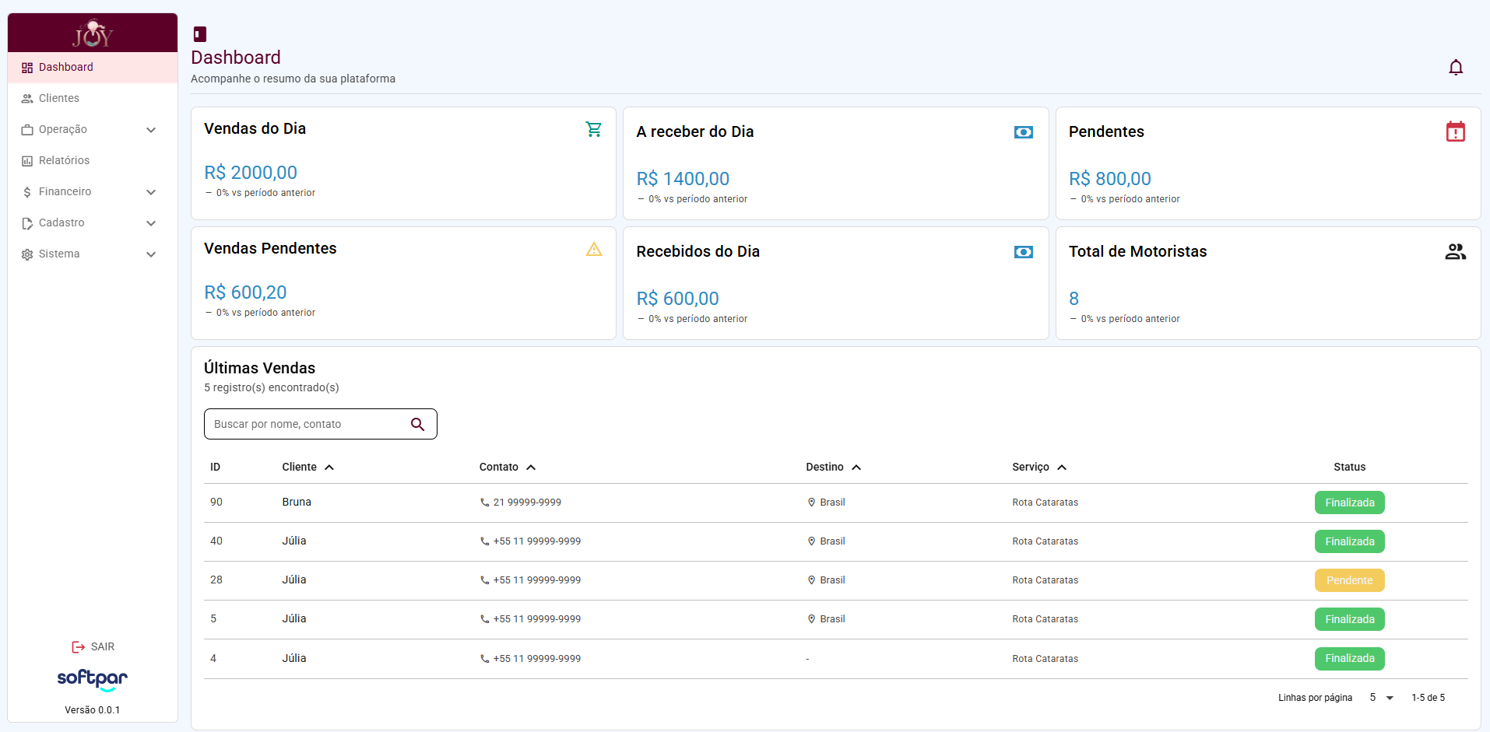1490x732 pixels.
Task: Click the Financeiro menu label
Action: (x=65, y=192)
